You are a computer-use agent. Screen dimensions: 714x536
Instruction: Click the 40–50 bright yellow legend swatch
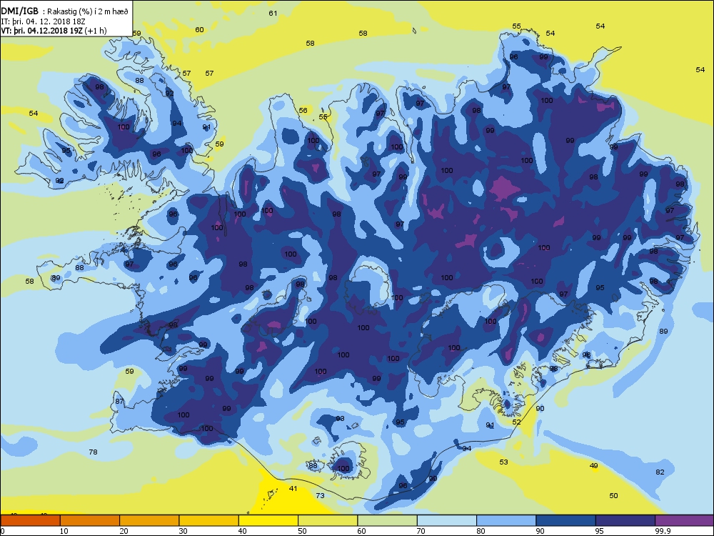pyautogui.click(x=268, y=520)
